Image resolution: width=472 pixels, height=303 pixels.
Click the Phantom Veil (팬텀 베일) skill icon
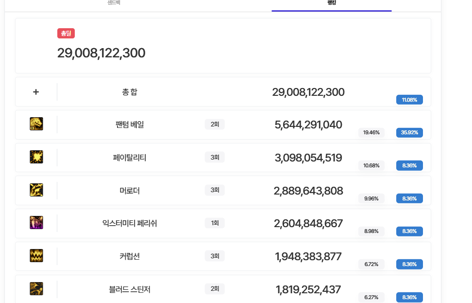[x=36, y=124]
